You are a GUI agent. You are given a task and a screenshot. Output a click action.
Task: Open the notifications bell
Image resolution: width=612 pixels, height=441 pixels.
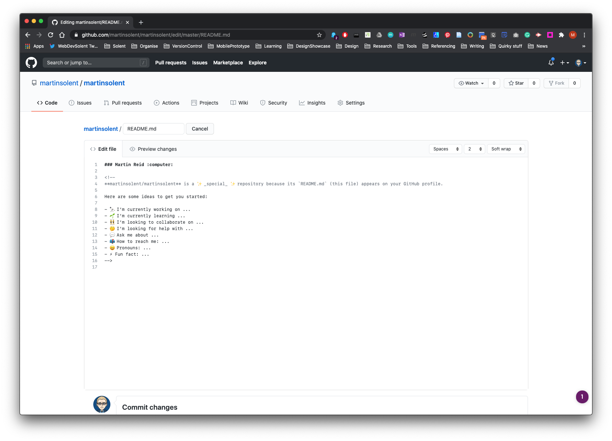(x=551, y=63)
